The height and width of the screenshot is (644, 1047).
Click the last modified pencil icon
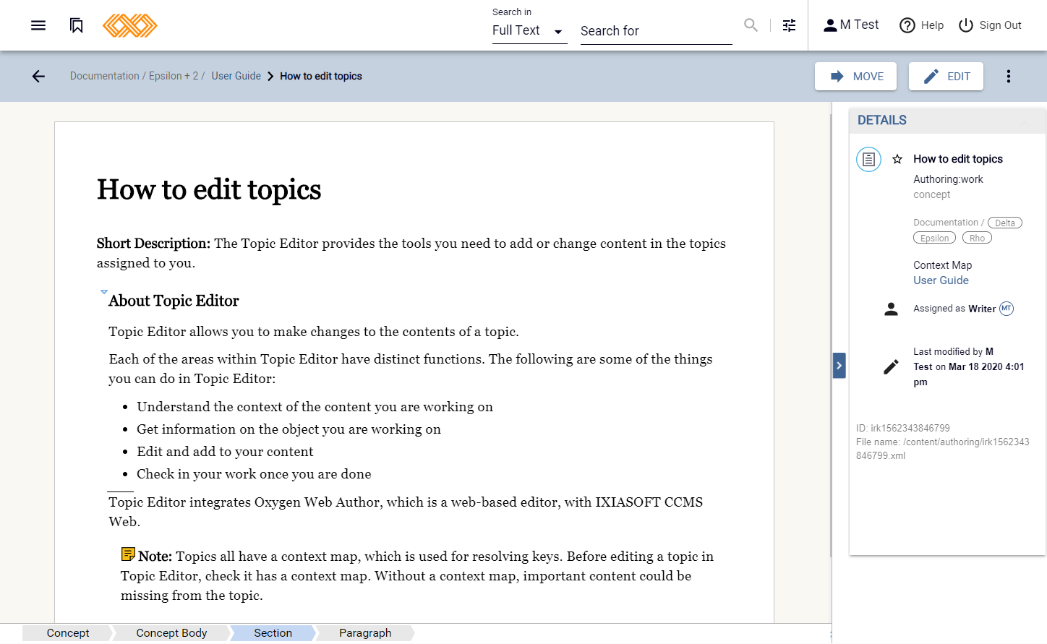[891, 367]
